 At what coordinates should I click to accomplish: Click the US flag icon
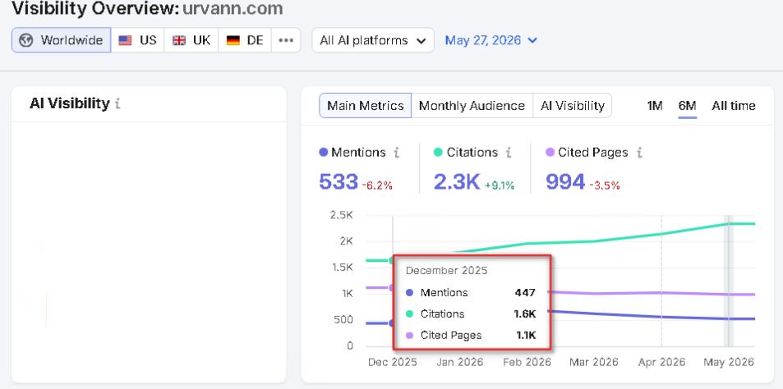pyautogui.click(x=125, y=41)
